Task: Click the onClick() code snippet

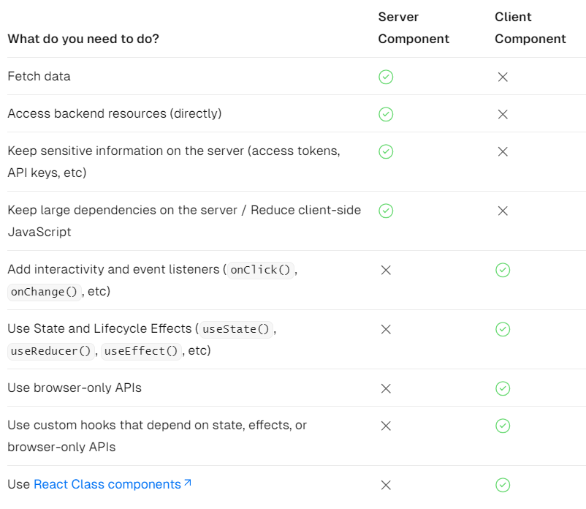Action: (x=261, y=270)
